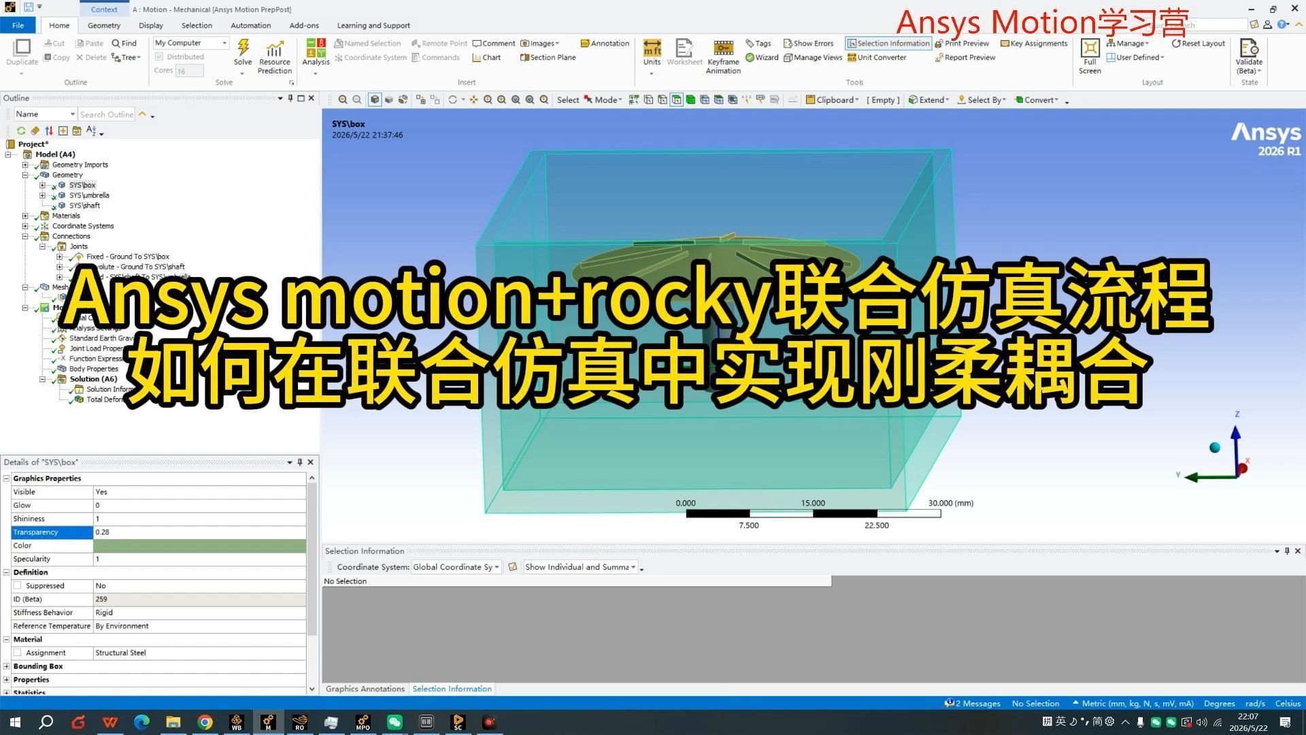Image resolution: width=1306 pixels, height=735 pixels.
Task: Click the Key Assignments button
Action: [1034, 43]
